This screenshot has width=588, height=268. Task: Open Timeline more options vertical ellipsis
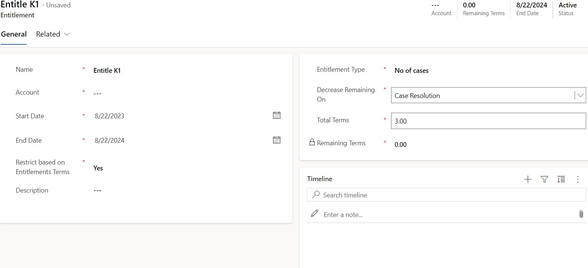pos(578,179)
